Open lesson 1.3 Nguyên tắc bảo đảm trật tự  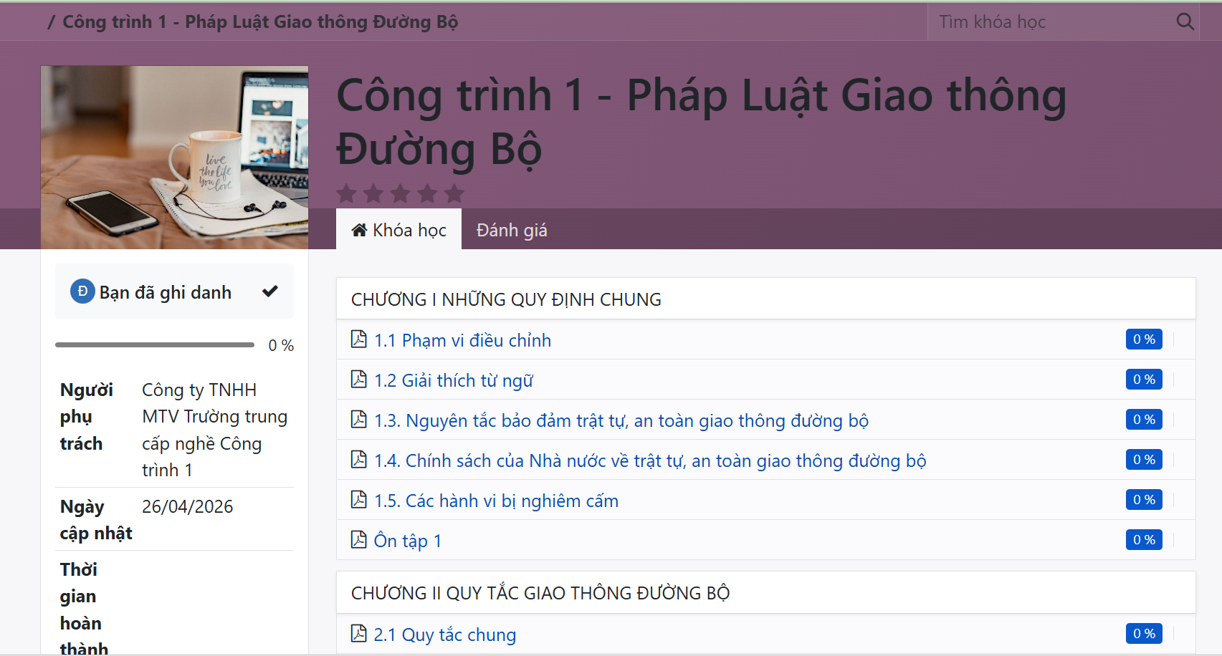(621, 420)
